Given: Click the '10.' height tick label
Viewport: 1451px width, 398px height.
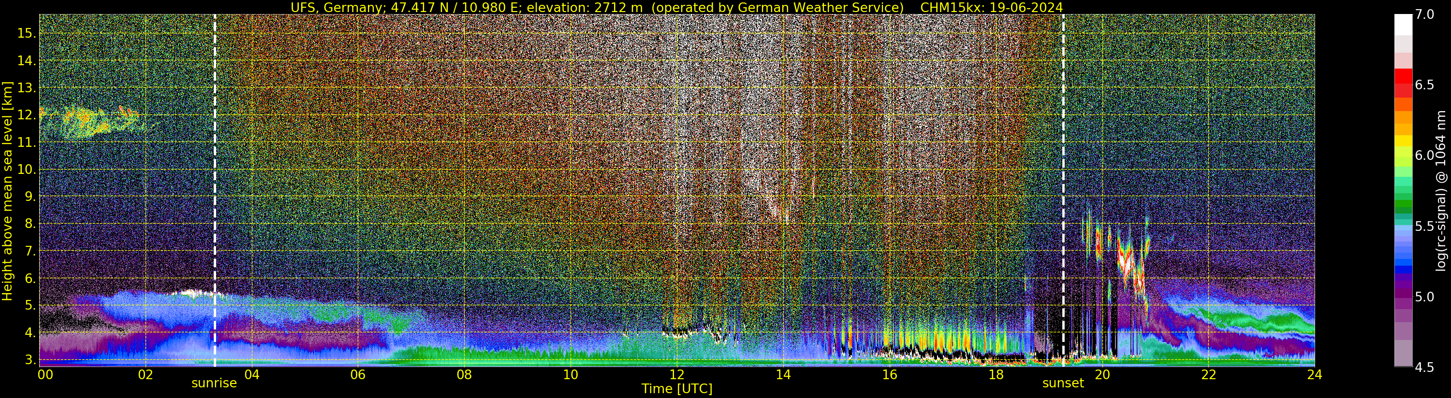Looking at the screenshot, I should tap(27, 170).
